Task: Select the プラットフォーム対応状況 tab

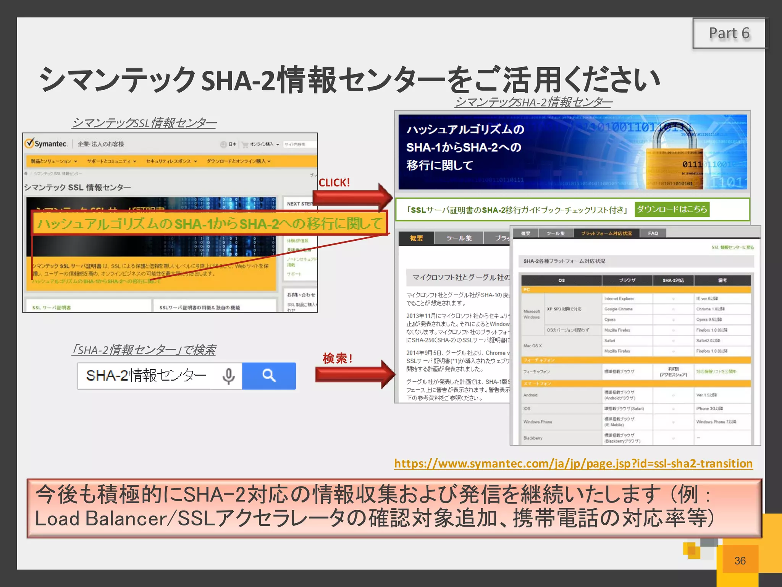Action: 606,233
